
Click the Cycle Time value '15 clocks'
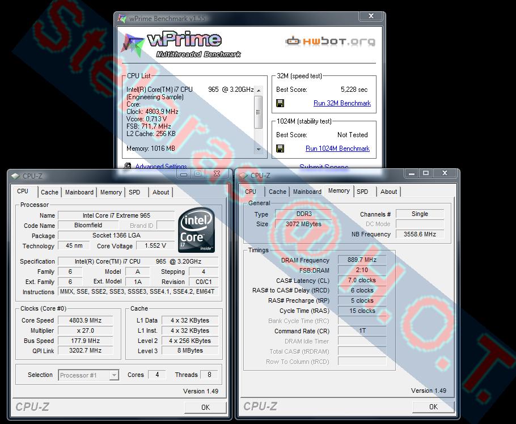362,311
